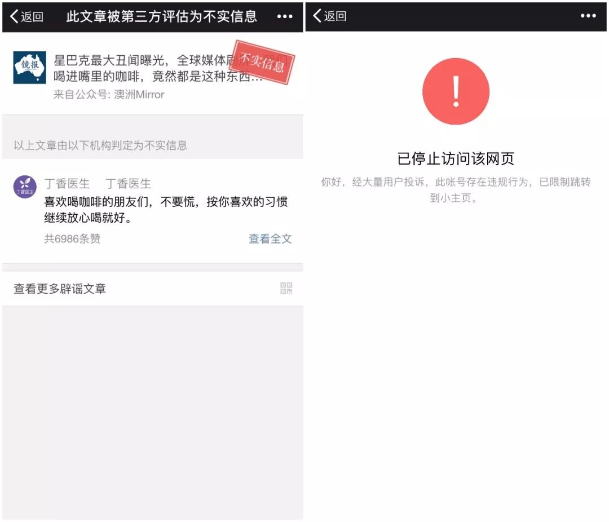Tap the 镜报 account logo thumbnail
This screenshot has height=522, width=609.
point(29,68)
